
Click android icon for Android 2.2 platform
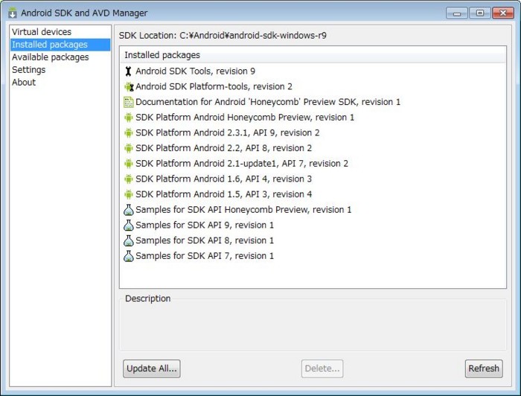click(128, 148)
